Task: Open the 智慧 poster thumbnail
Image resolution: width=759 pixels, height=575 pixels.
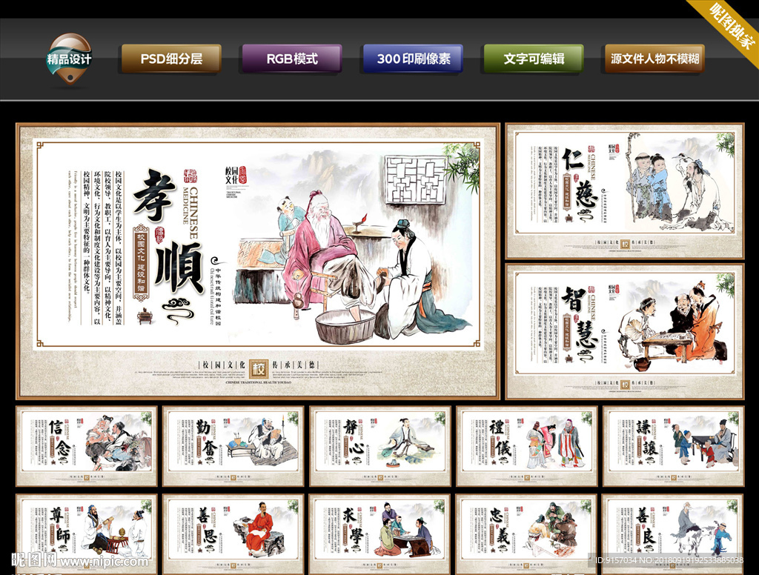Action: [x=624, y=331]
